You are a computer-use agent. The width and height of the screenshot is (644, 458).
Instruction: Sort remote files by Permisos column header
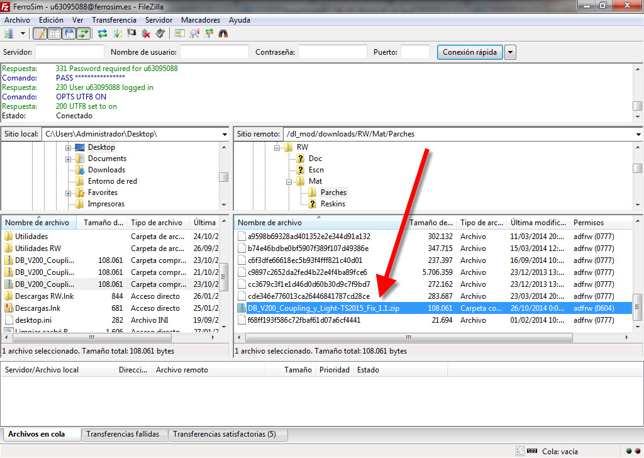588,223
